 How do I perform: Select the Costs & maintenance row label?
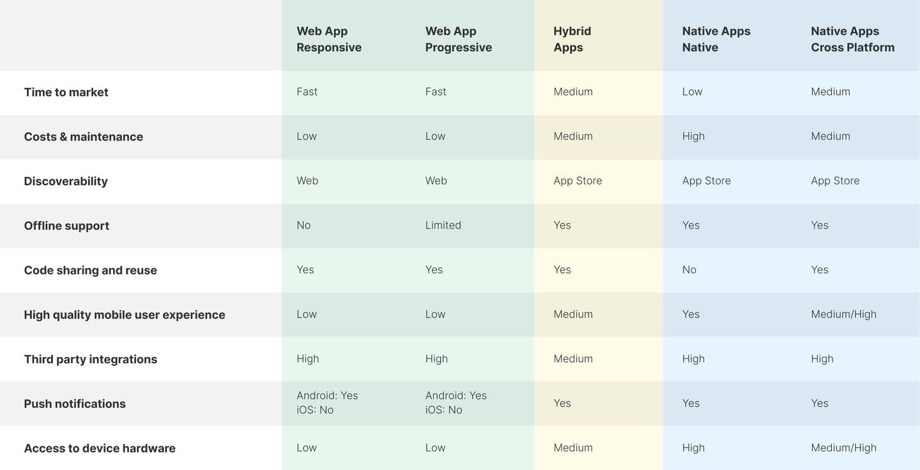(x=84, y=137)
